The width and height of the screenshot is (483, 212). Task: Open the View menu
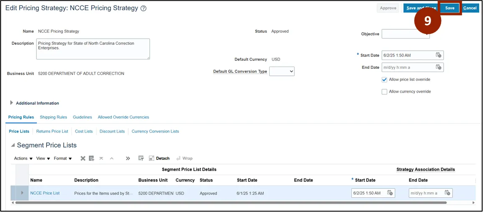43,158
